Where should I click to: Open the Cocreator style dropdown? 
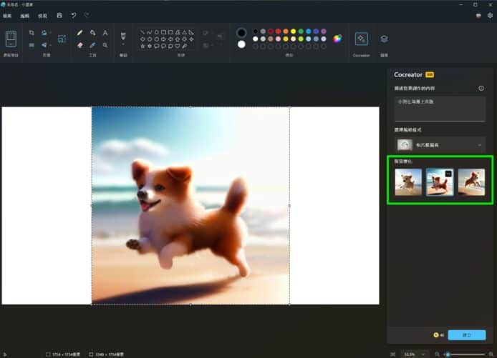[x=440, y=145]
